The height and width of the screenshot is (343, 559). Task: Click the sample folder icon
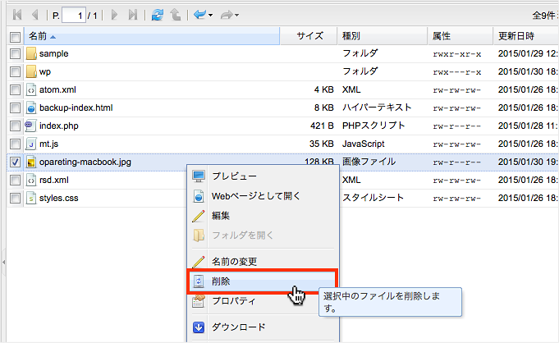click(31, 53)
